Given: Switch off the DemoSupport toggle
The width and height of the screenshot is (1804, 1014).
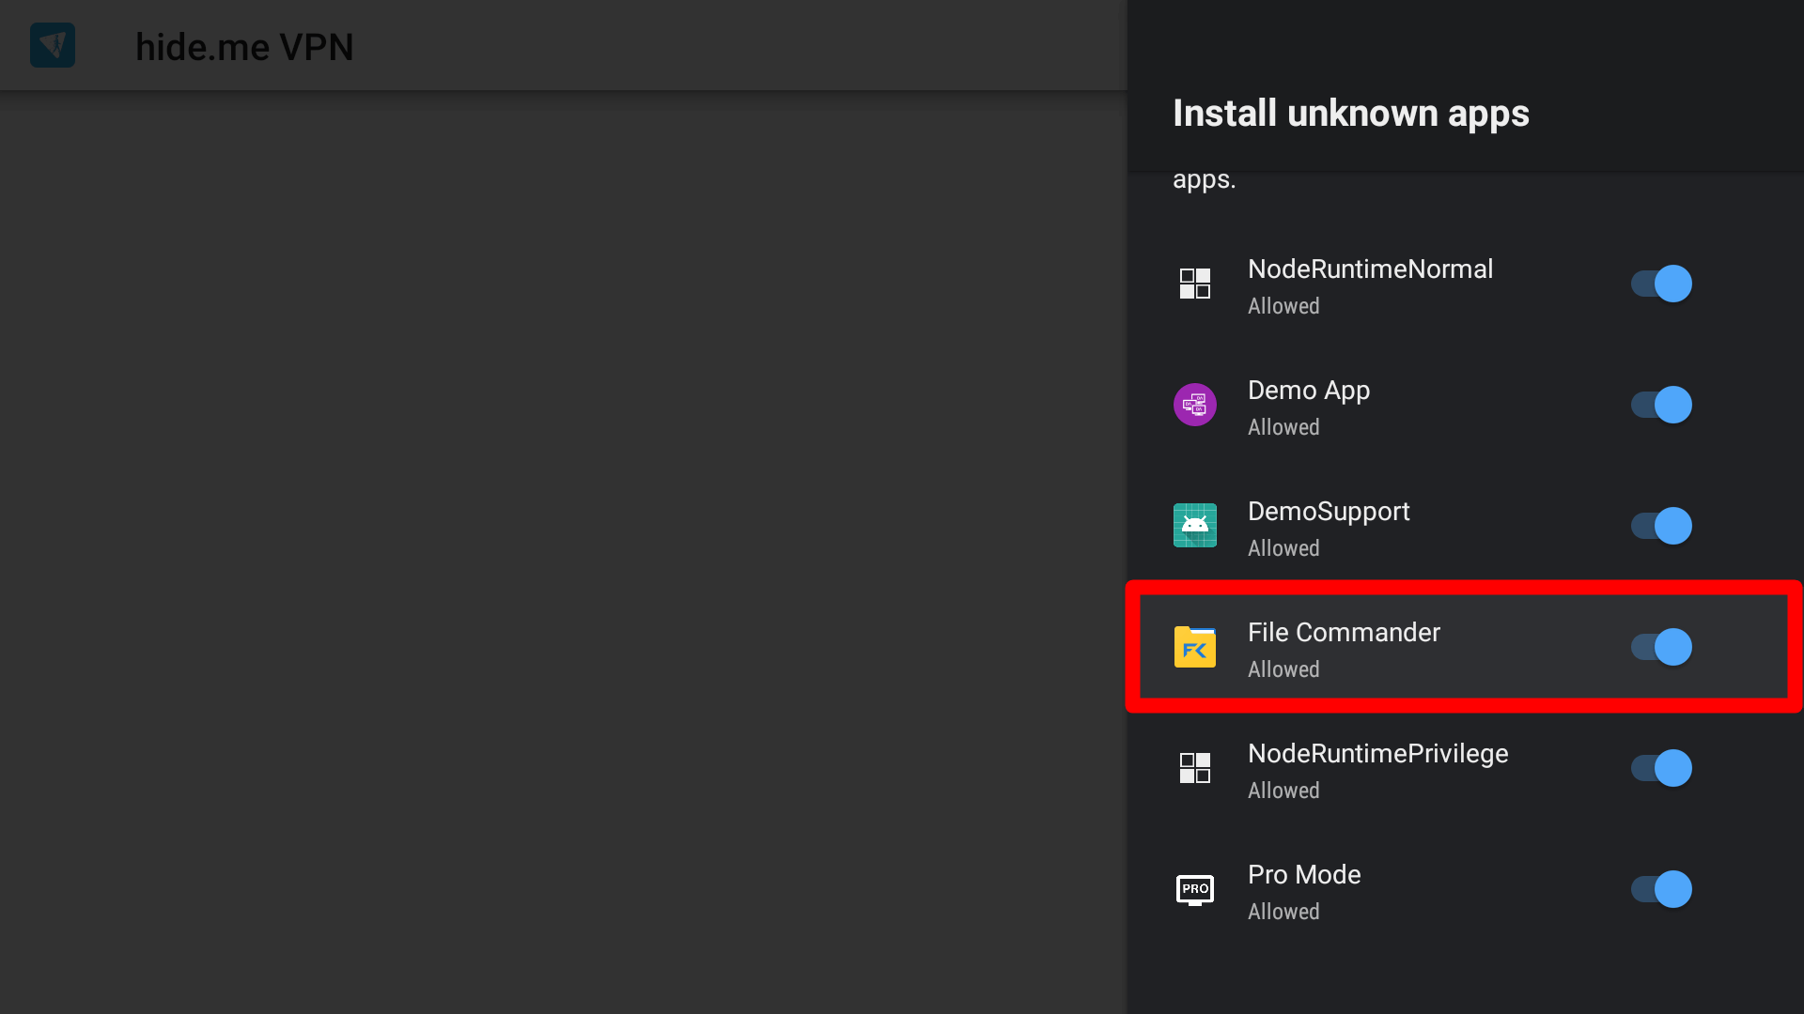Looking at the screenshot, I should pos(1661,526).
